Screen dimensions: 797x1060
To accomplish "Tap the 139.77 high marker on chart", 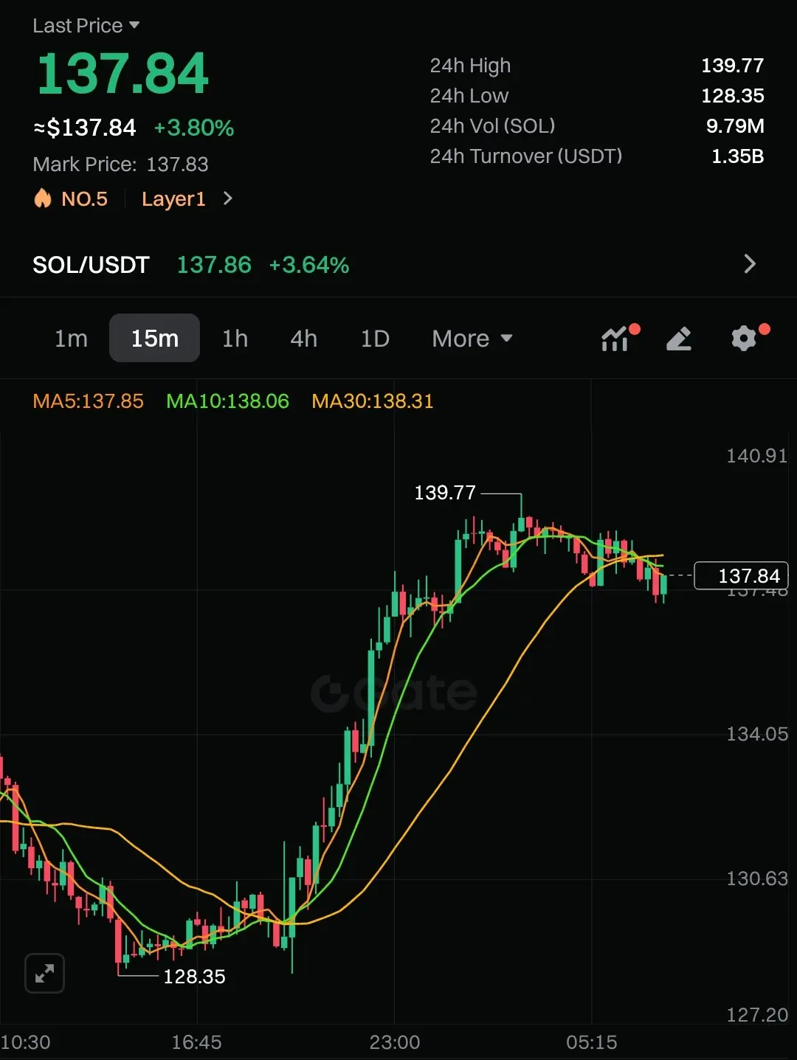I will point(445,493).
